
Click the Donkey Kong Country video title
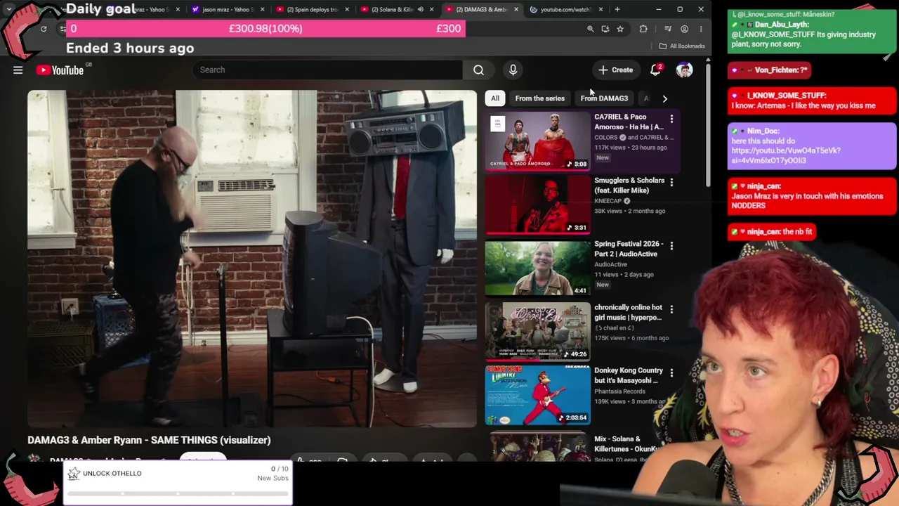[629, 375]
